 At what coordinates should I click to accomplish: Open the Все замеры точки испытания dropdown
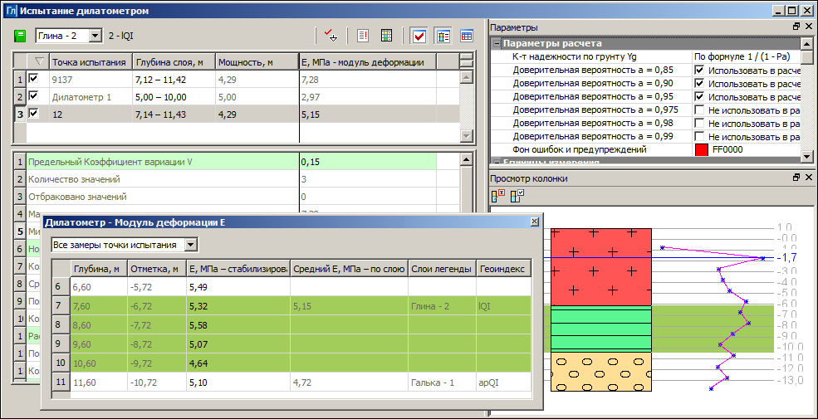click(x=192, y=245)
